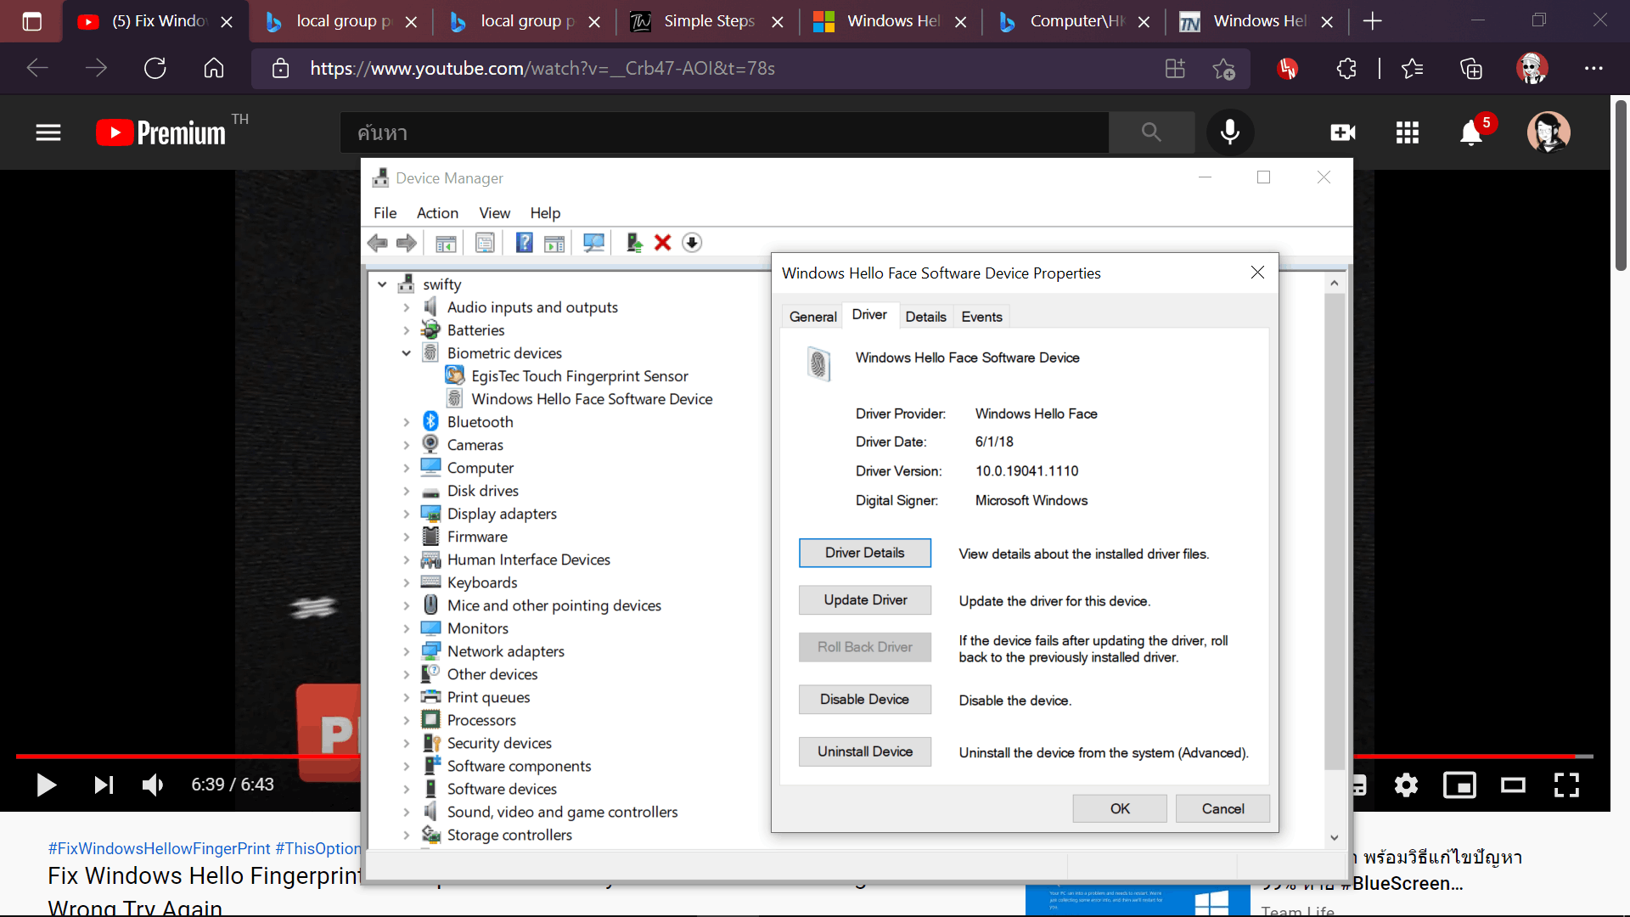This screenshot has height=917, width=1630.
Task: Collapse the Biometric devices node
Action: click(406, 353)
